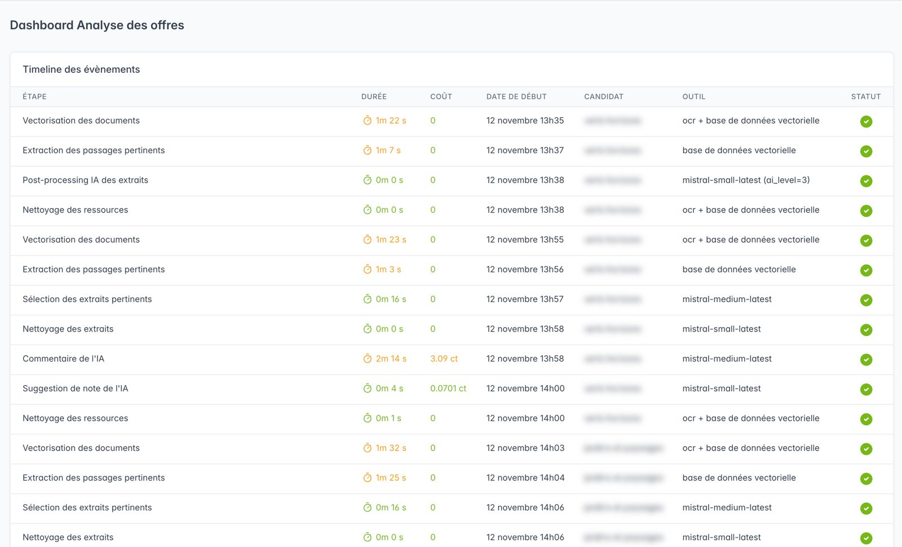The height and width of the screenshot is (547, 902).
Task: Select the Suggestion de note de l'IA step
Action: coord(75,389)
